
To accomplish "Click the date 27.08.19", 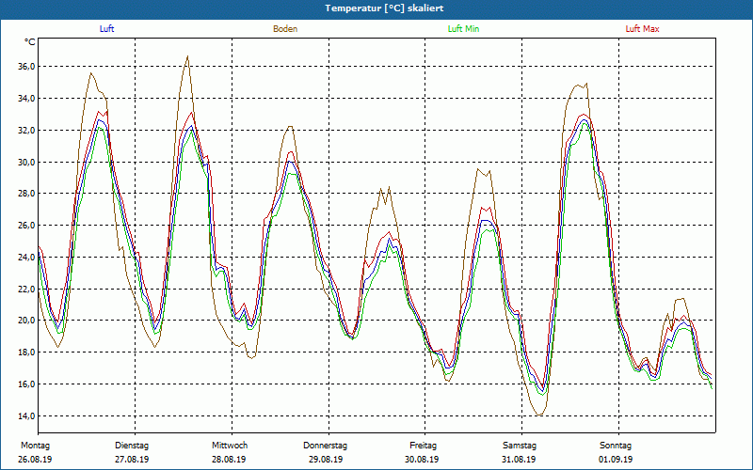I will click(132, 460).
